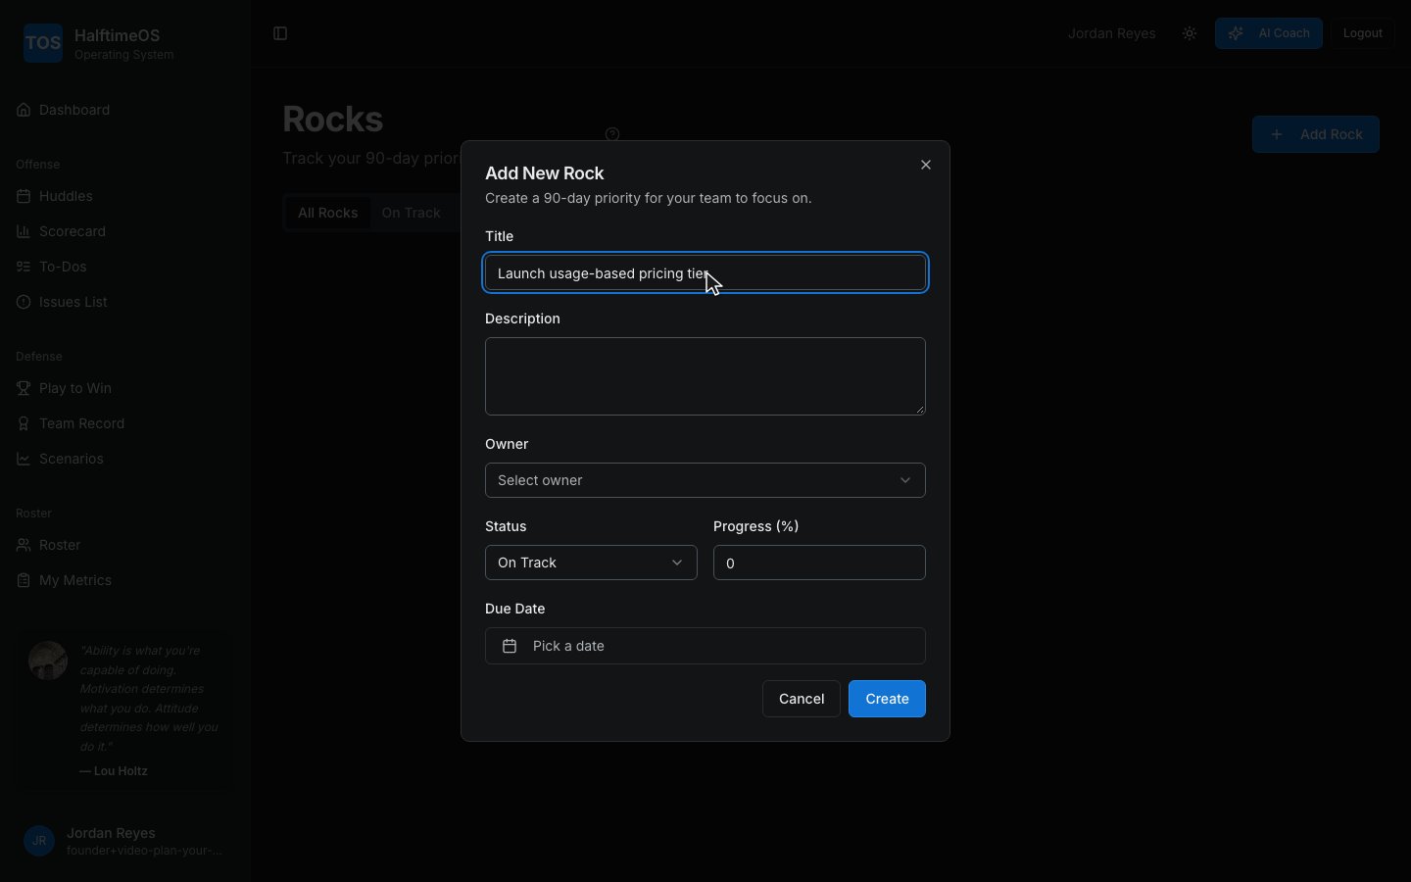Click the plus icon on Add Rock
Viewport: 1411px width, 882px height.
1277,134
